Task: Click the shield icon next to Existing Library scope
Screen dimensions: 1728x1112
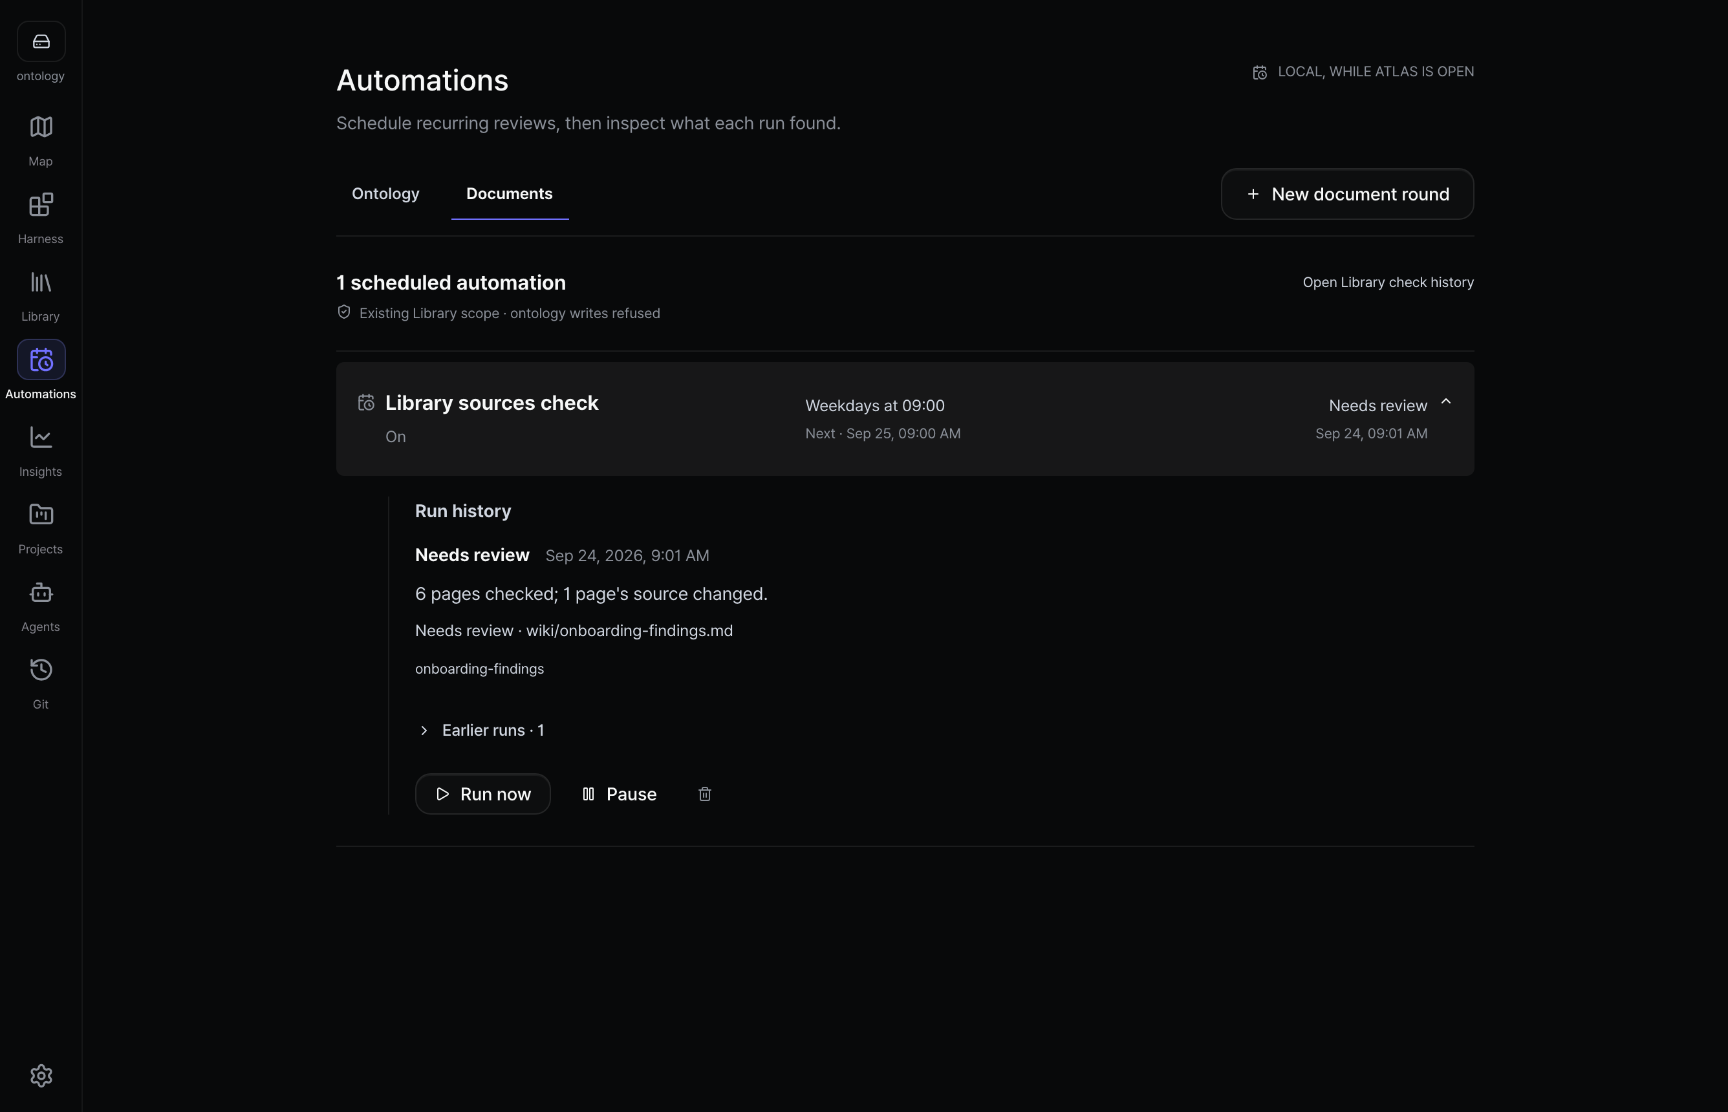Action: [343, 312]
